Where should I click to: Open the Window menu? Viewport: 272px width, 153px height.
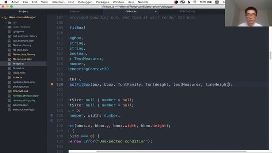point(118,2)
